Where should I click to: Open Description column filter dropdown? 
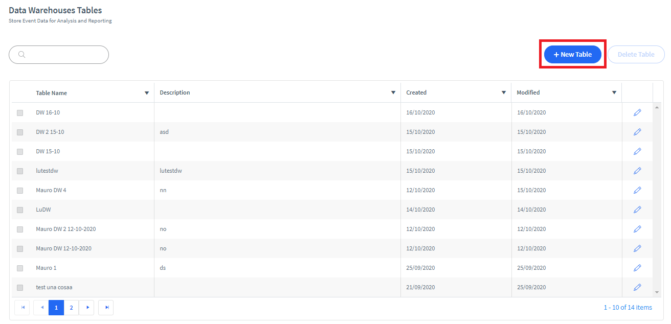(x=393, y=92)
